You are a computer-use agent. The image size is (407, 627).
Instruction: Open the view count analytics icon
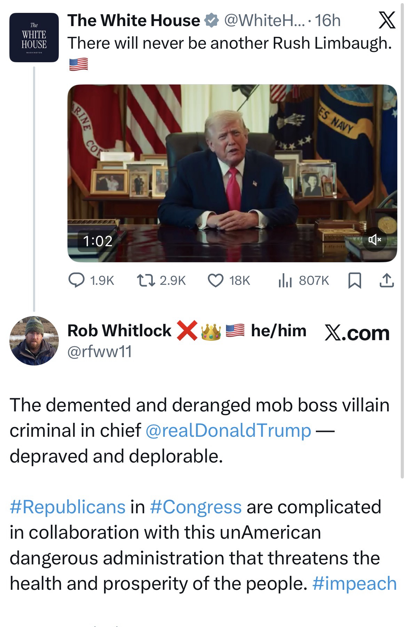coord(284,280)
